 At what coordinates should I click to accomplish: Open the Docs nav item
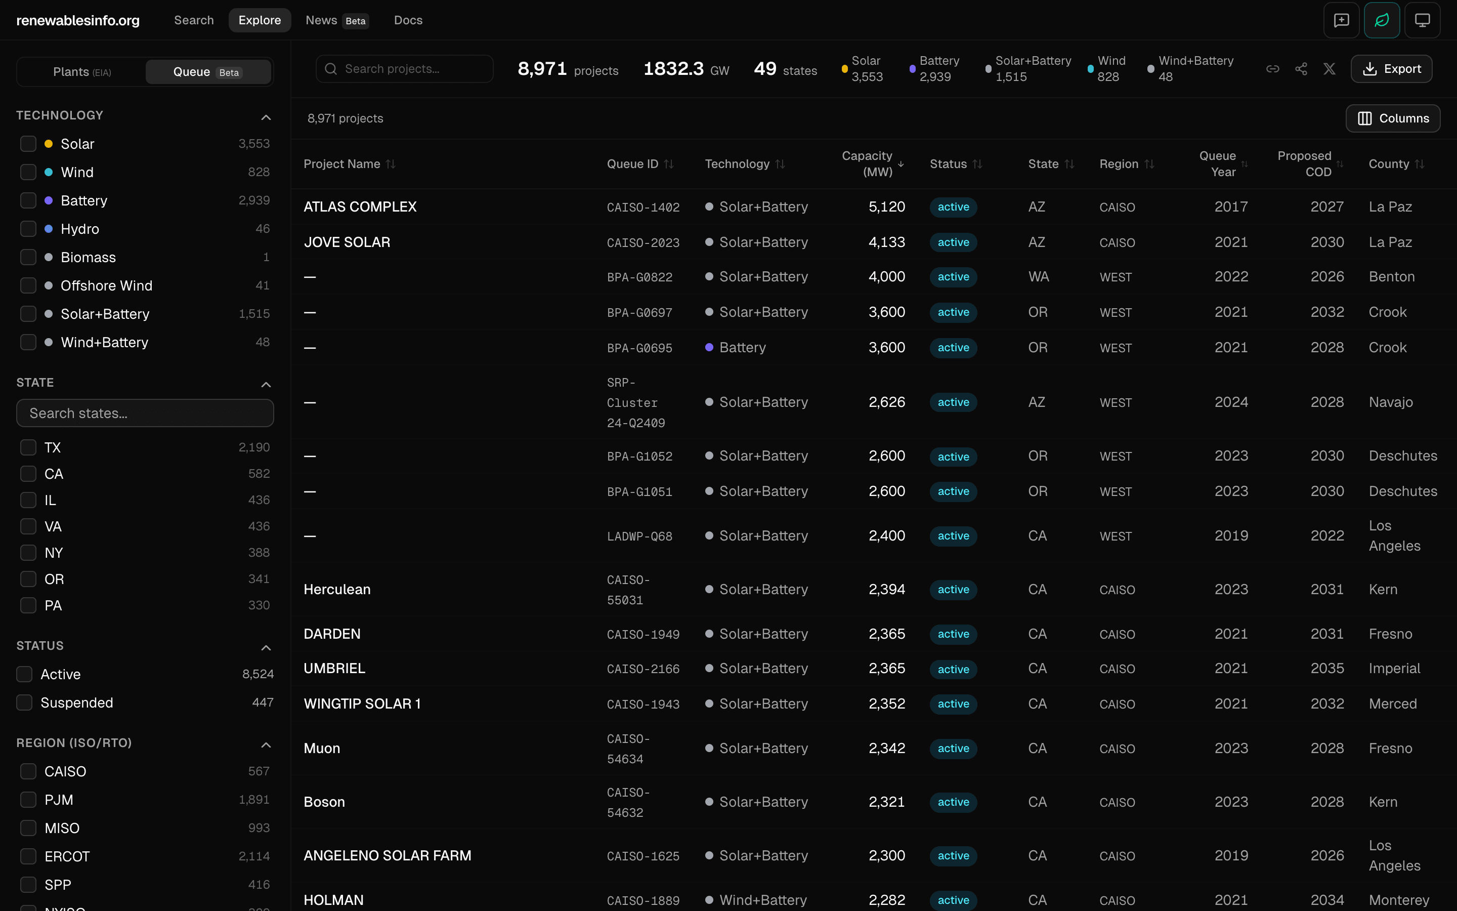(x=408, y=20)
